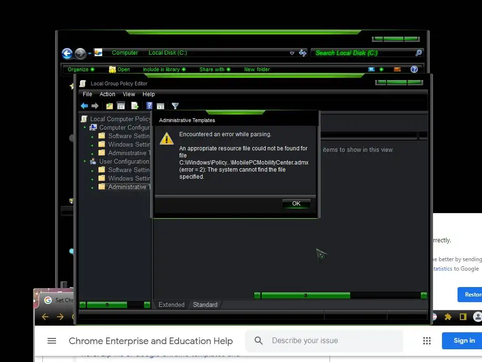This screenshot has width=482, height=362.
Task: Collapse the Computer Configuration node expander
Action: [x=85, y=127]
